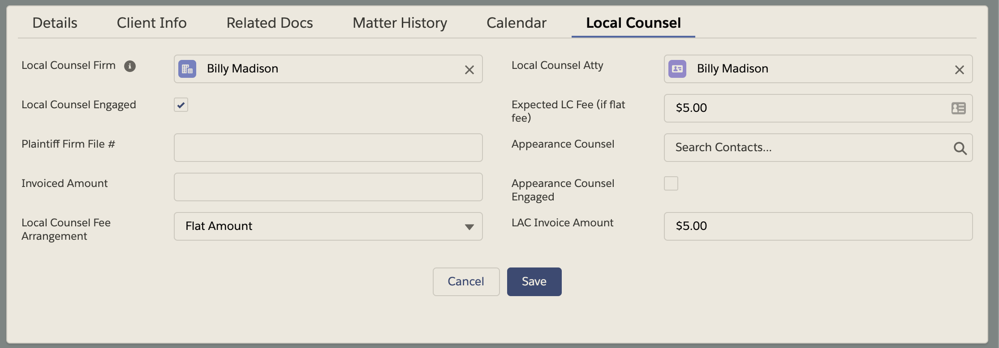Click the info icon beside Local Counsel Firm

(x=130, y=66)
